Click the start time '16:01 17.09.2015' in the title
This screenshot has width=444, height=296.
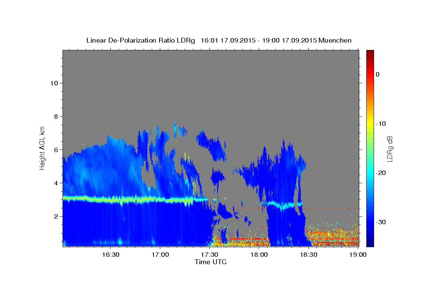click(228, 40)
